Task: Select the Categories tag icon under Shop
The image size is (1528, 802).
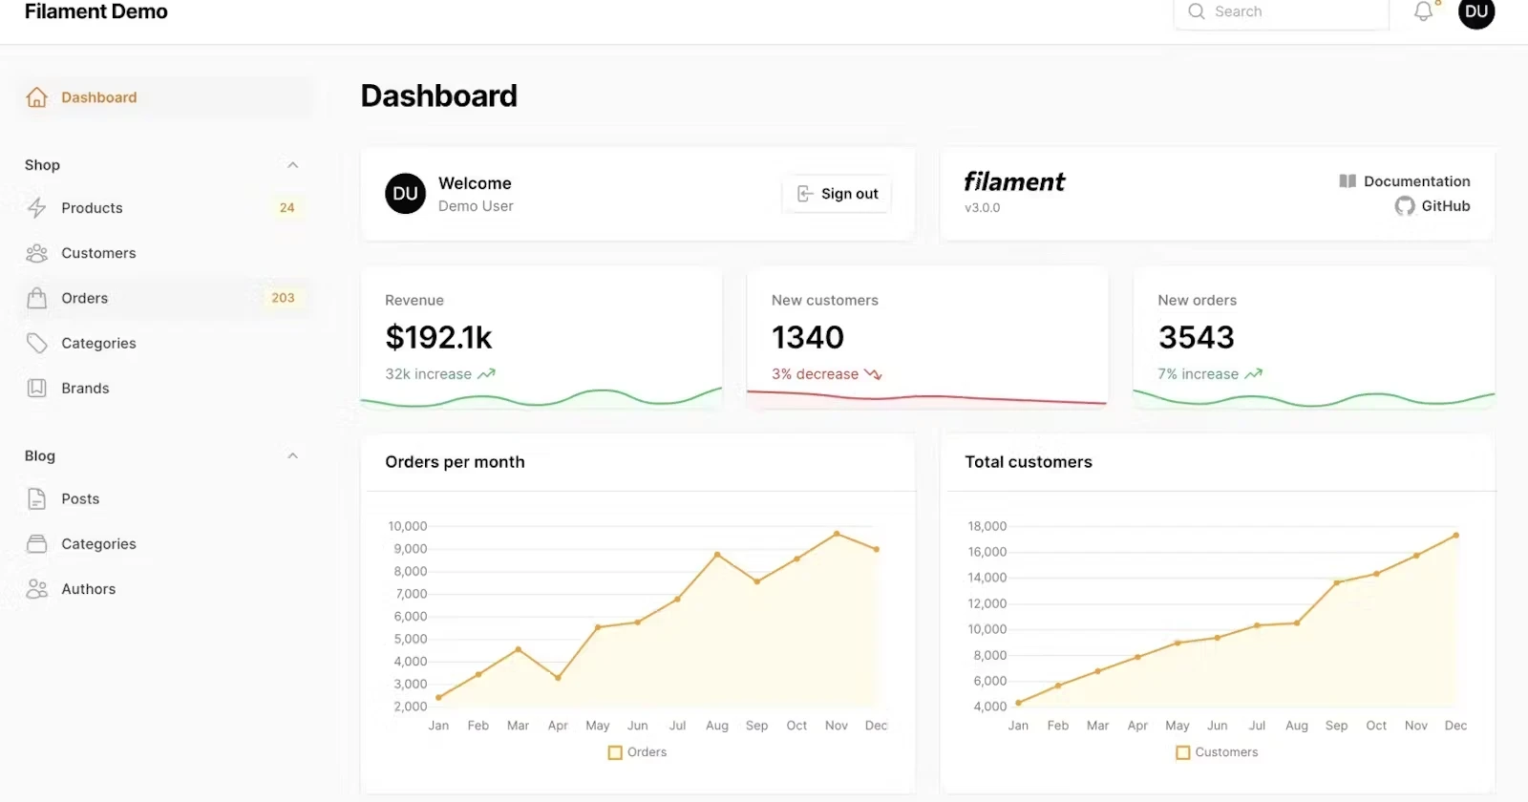Action: coord(36,343)
